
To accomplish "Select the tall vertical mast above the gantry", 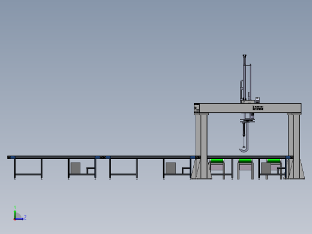I will pos(245,78).
